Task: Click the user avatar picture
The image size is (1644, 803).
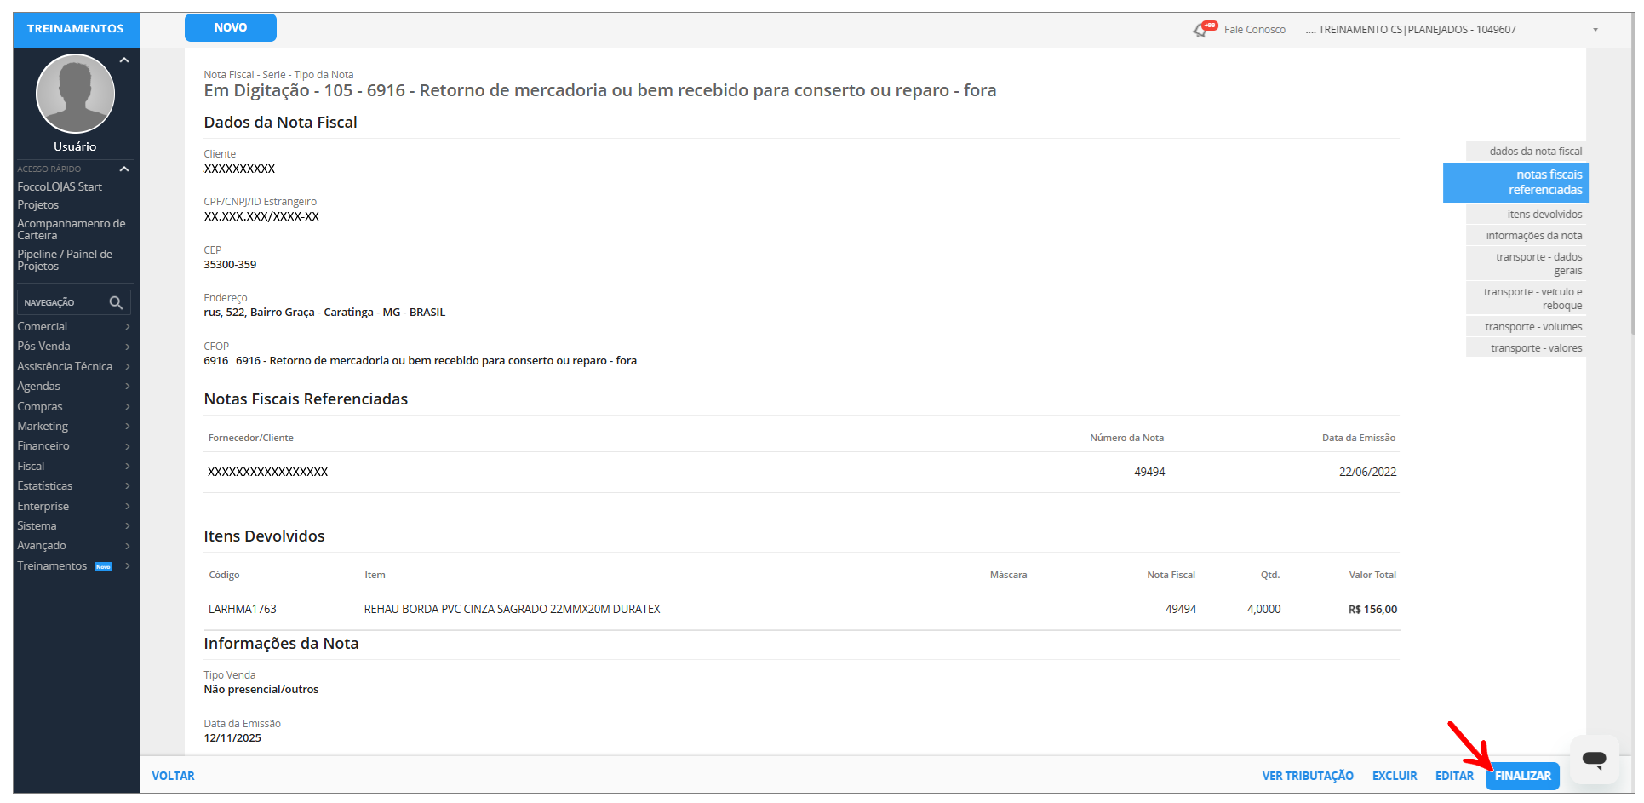Action: pos(75,93)
